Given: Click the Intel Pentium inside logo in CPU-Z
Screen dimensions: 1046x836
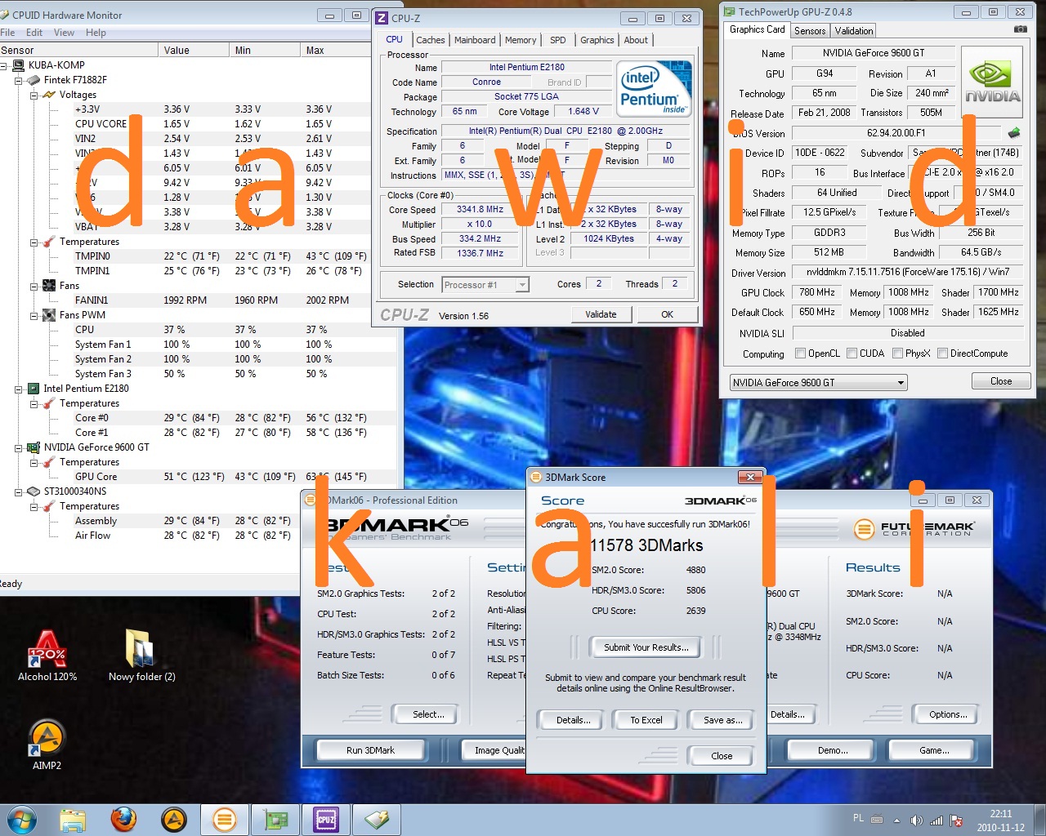Looking at the screenshot, I should 655,89.
